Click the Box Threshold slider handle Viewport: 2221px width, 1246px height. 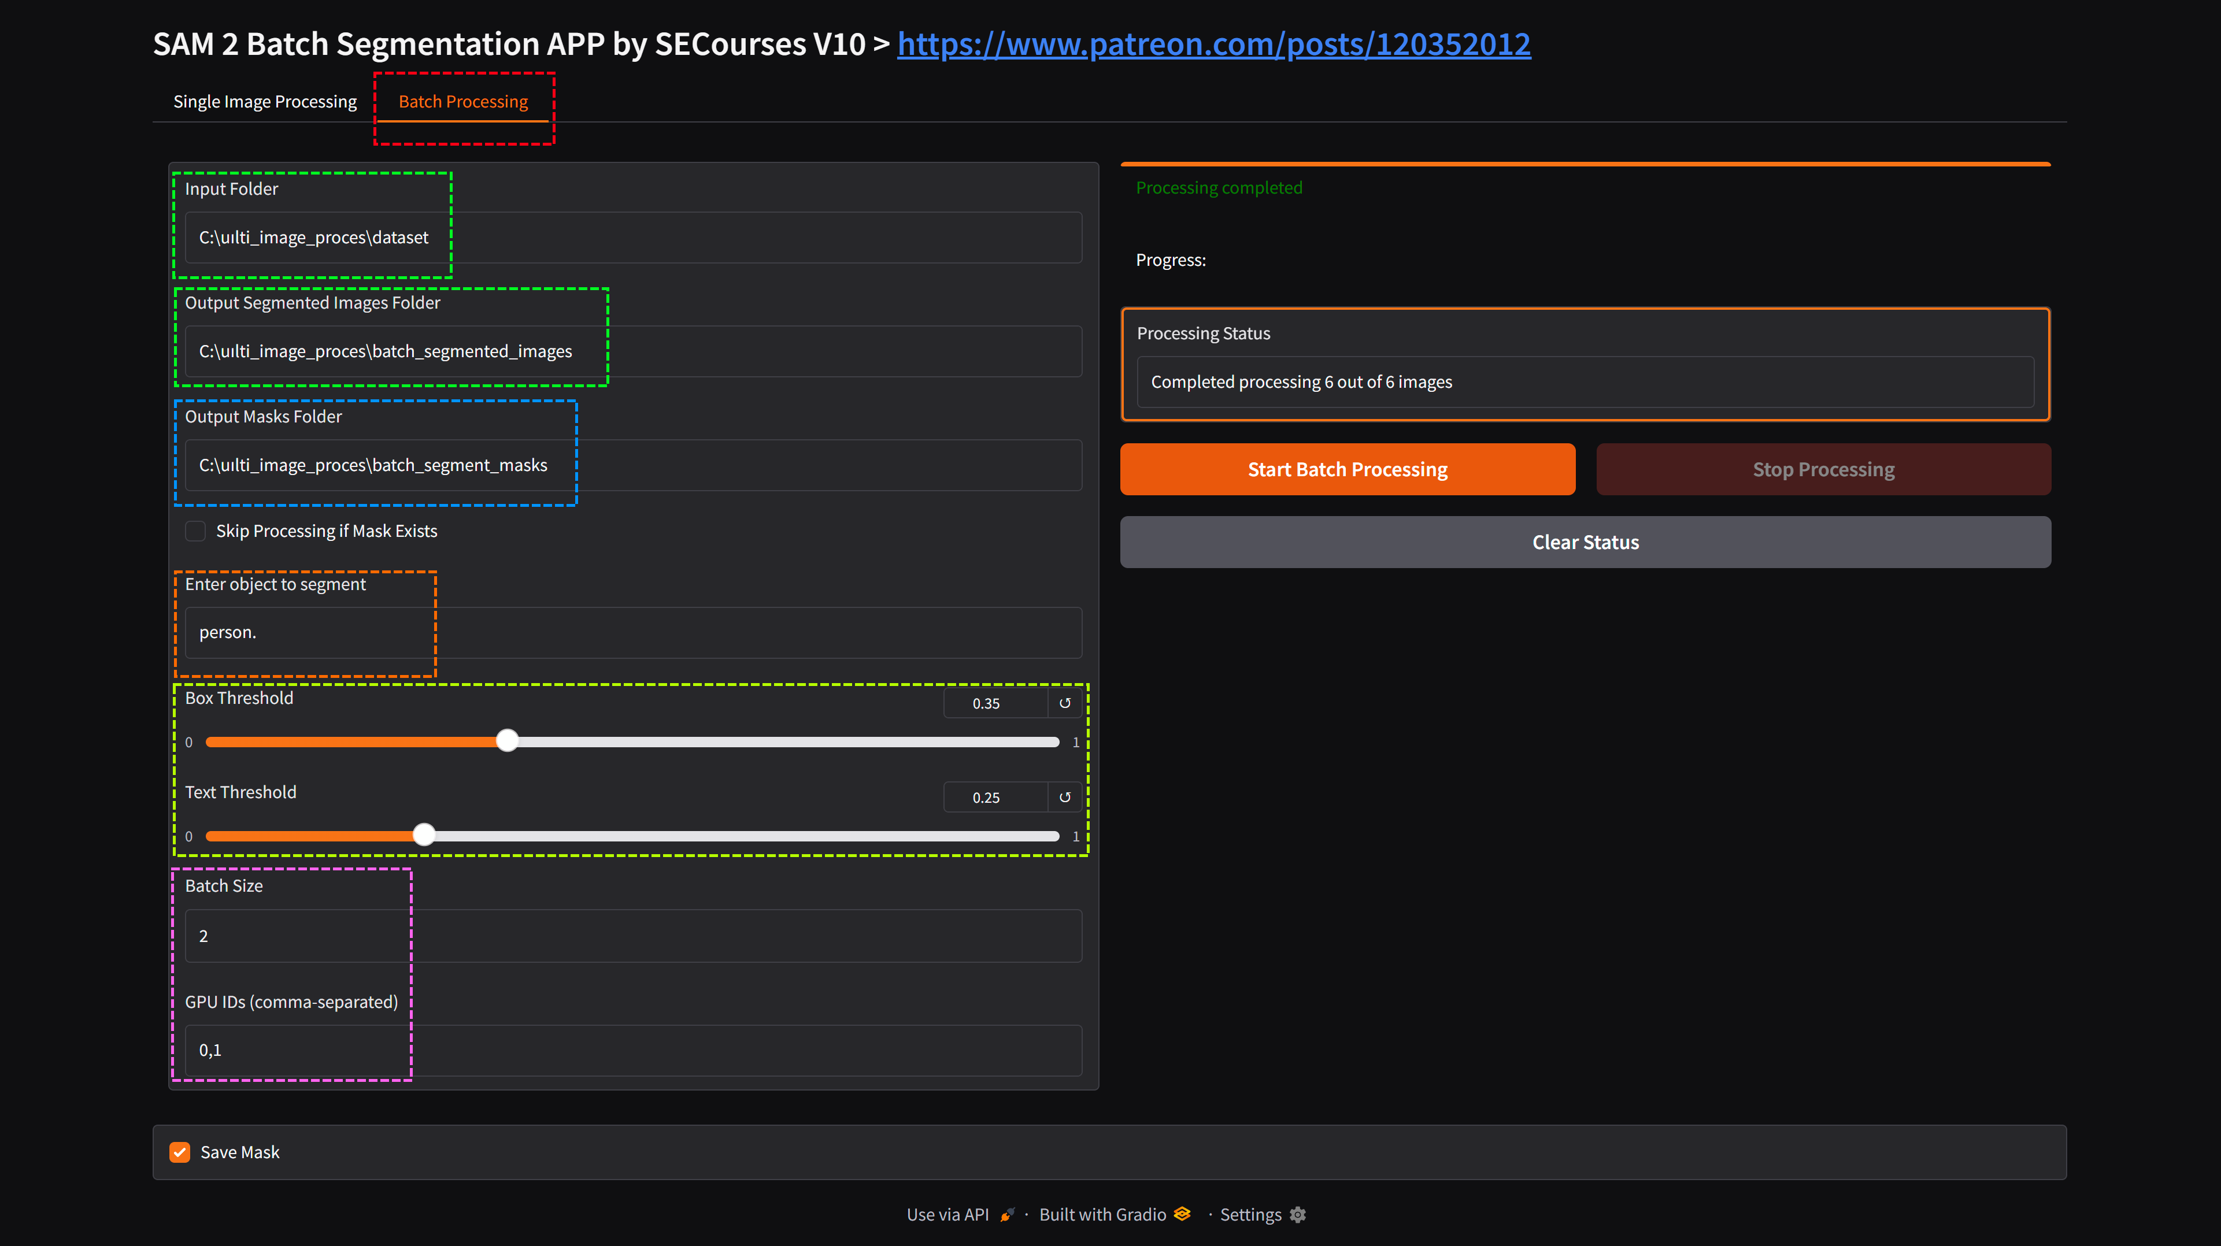(508, 741)
